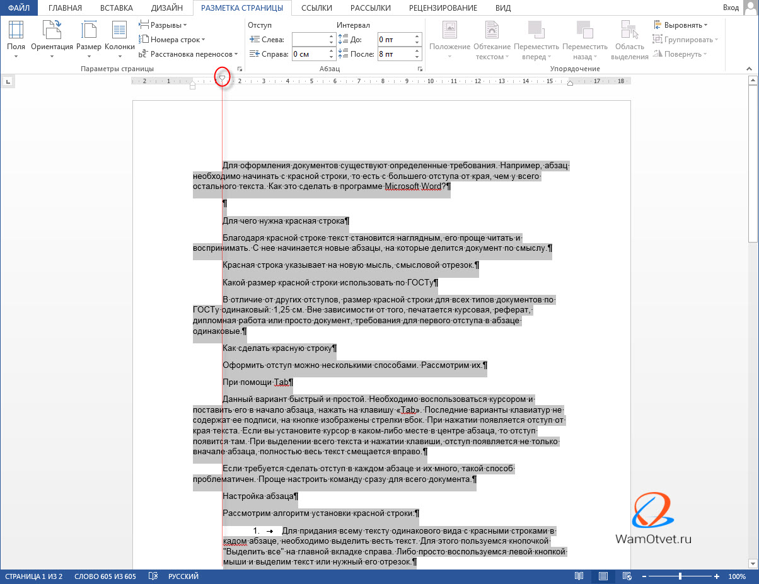Viewport: 759px width, 584px height.
Task: Select the web layout view icon
Action: click(x=627, y=576)
